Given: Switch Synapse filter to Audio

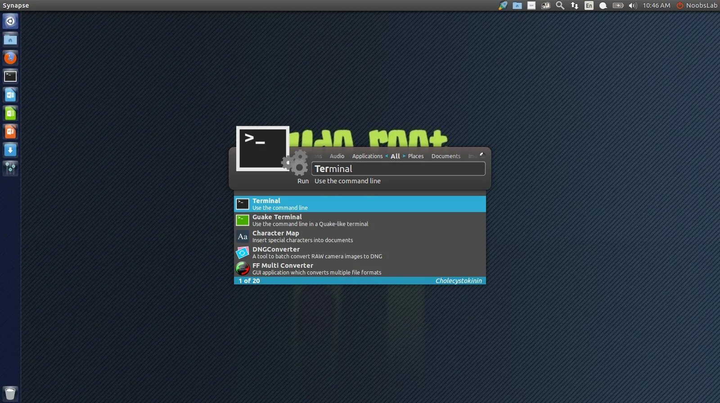Looking at the screenshot, I should (337, 156).
